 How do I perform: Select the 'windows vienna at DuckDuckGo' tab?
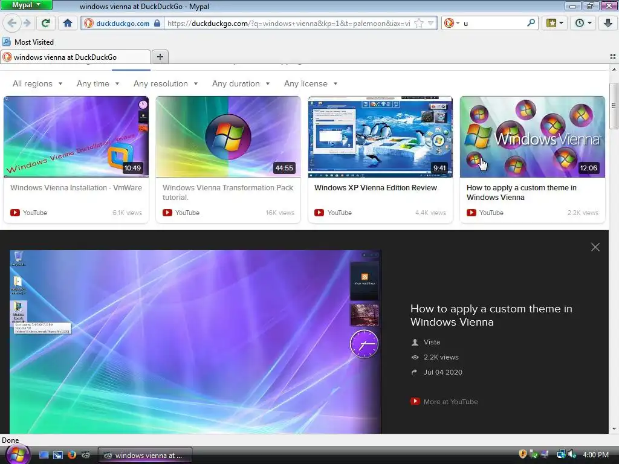[x=76, y=57]
